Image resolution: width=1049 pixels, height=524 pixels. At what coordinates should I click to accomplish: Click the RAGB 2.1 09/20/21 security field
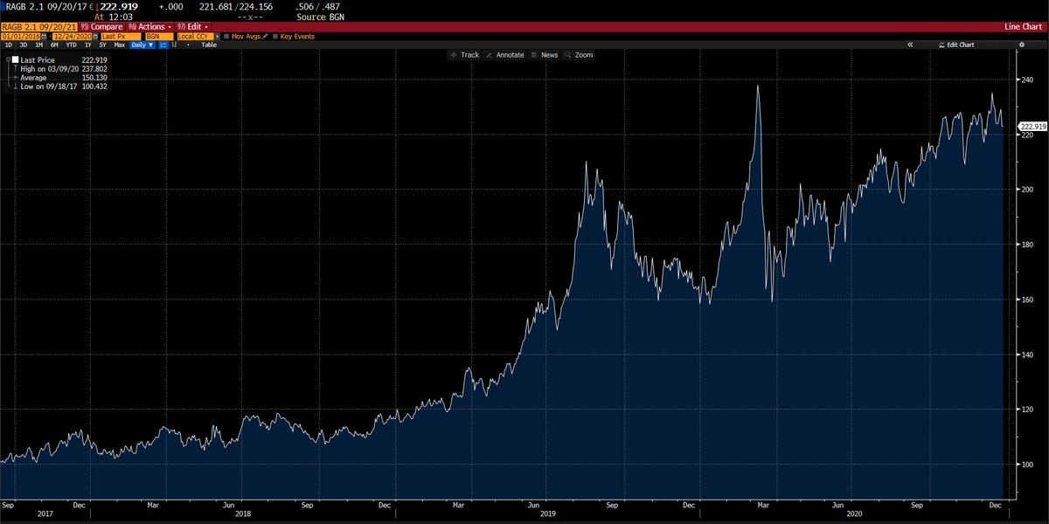(39, 27)
